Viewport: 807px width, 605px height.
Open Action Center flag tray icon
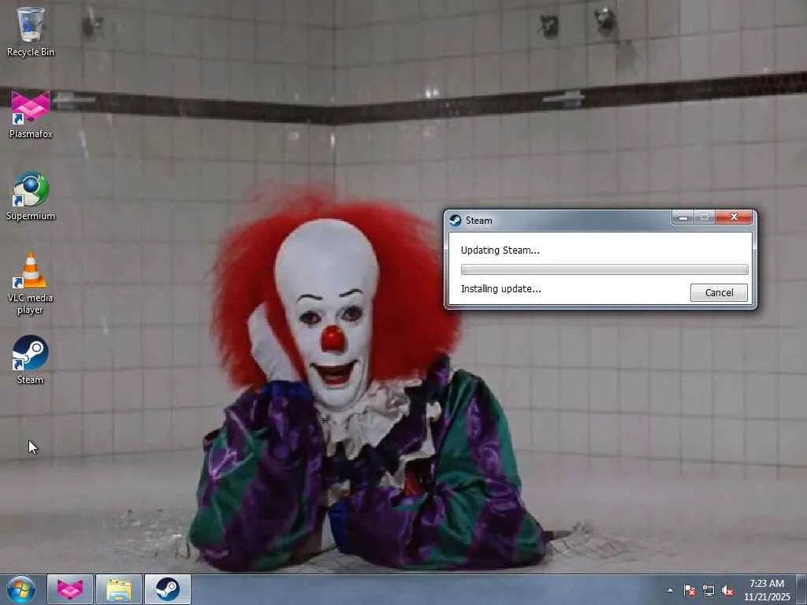tap(690, 591)
